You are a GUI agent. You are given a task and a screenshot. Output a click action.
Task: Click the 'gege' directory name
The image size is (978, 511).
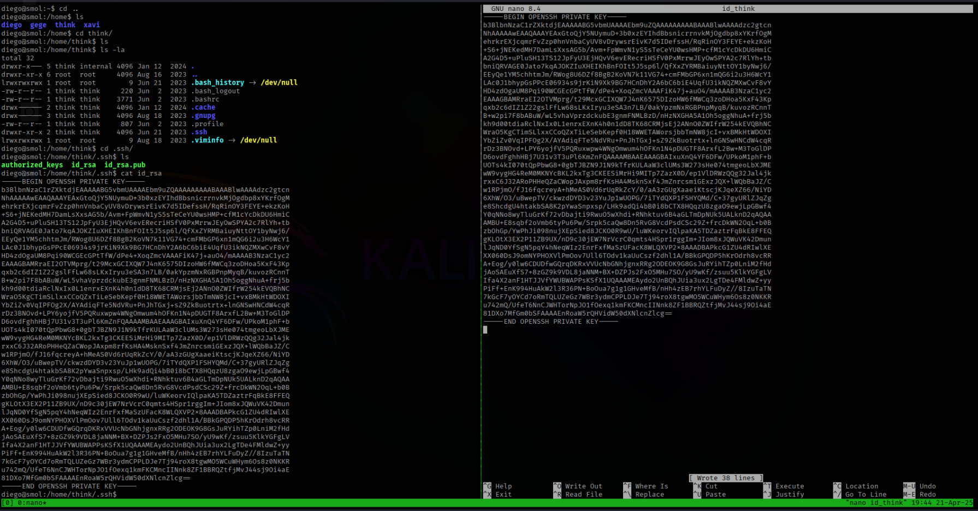click(38, 25)
